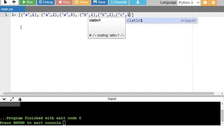Stop the running program
Image resolution: width=224 pixels, height=126 pixels.
pos(64,2)
